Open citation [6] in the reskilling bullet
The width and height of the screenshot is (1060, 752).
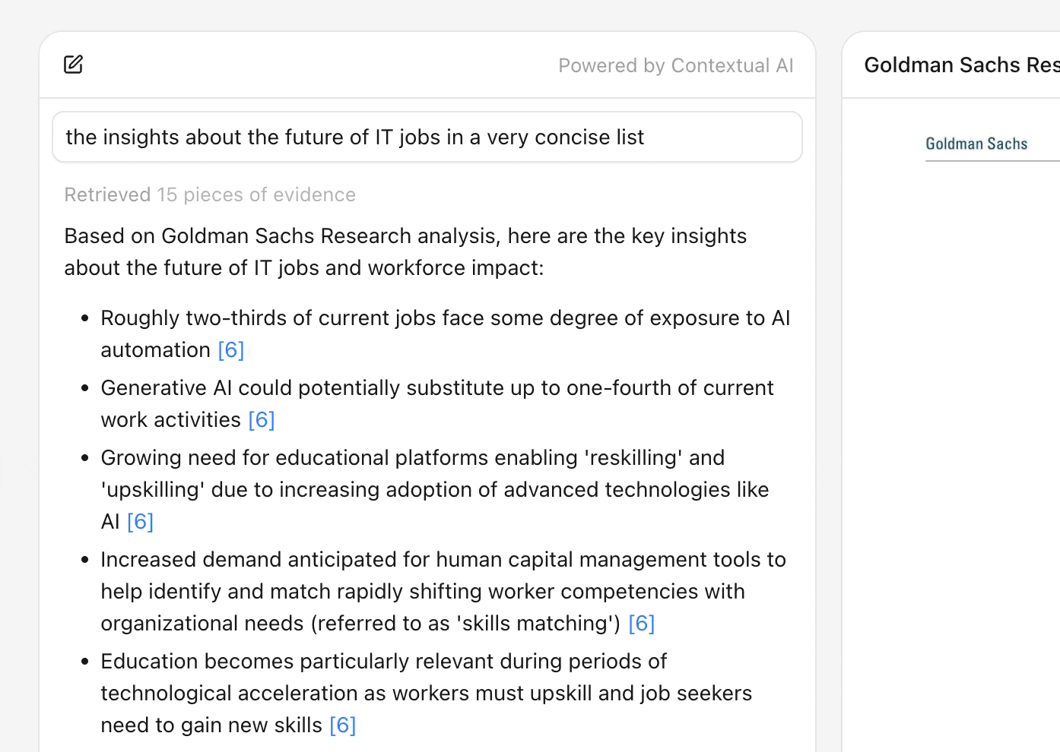pyautogui.click(x=140, y=522)
